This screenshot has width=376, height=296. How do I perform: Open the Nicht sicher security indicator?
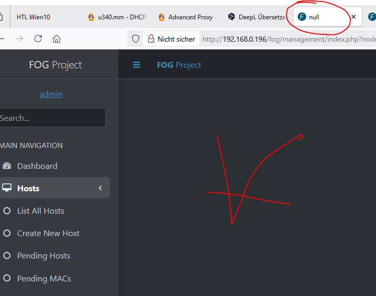171,39
